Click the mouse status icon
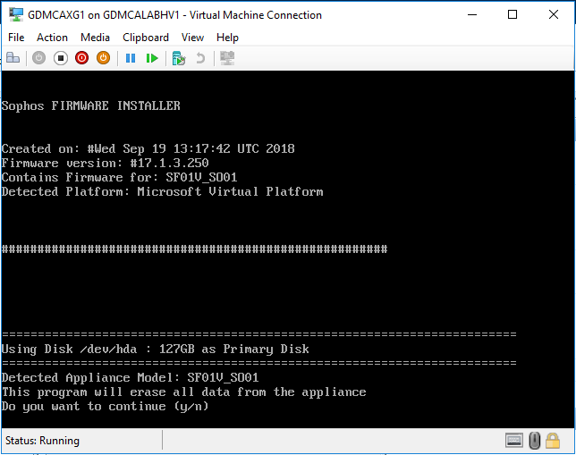Image resolution: width=576 pixels, height=455 pixels. pyautogui.click(x=535, y=441)
